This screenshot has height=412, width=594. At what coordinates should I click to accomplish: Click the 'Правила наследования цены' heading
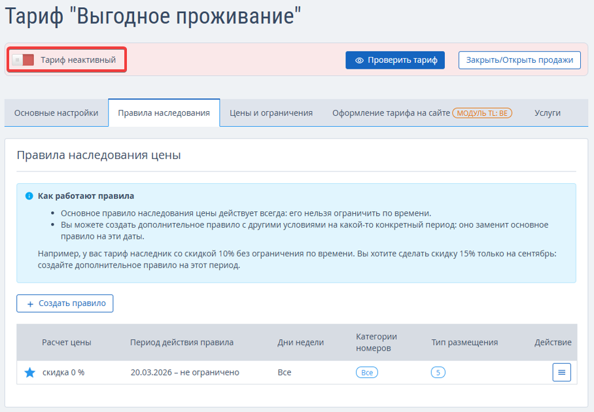click(99, 155)
